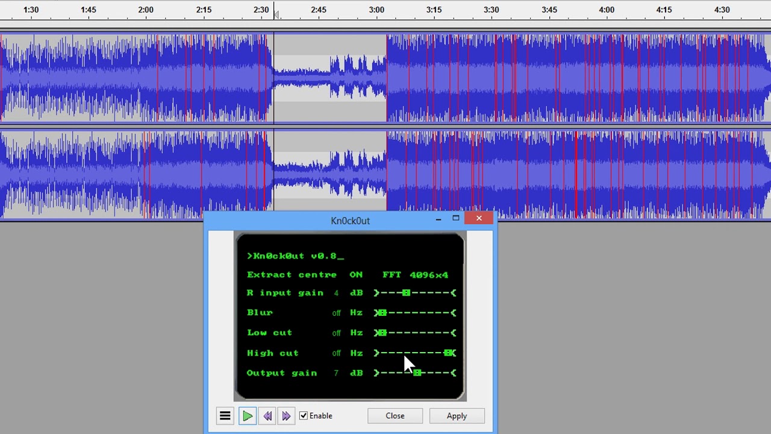Screen dimensions: 771x434
Task: Close Kn0ck0ut with the red X
Action: [479, 218]
